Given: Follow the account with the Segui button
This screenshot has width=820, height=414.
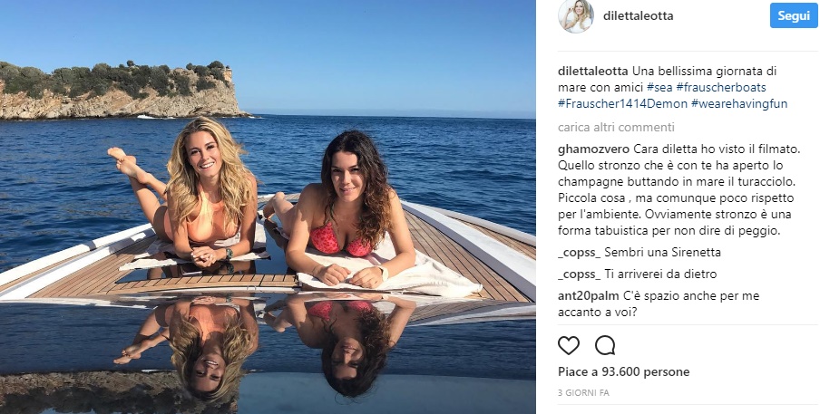Looking at the screenshot, I should [794, 15].
